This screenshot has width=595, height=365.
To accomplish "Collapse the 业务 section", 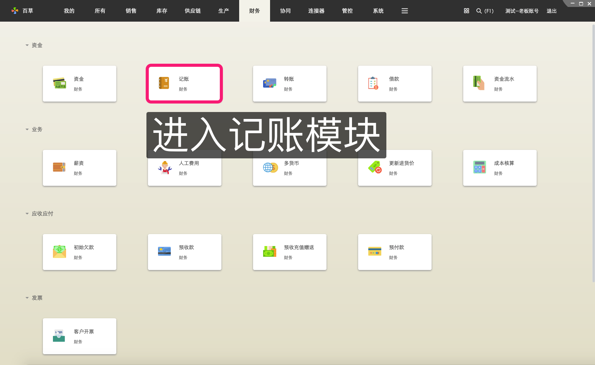I will pos(27,129).
